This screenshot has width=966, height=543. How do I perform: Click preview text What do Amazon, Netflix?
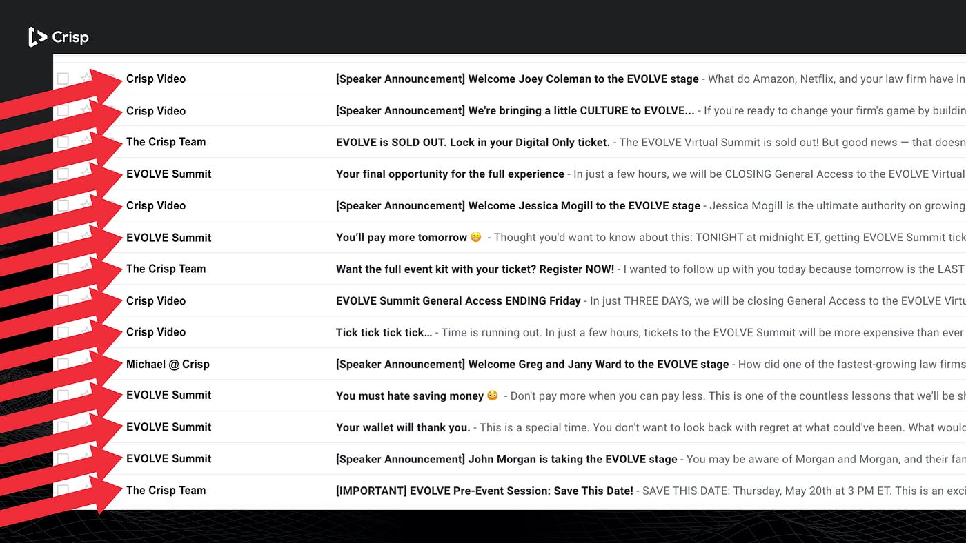[x=837, y=79]
